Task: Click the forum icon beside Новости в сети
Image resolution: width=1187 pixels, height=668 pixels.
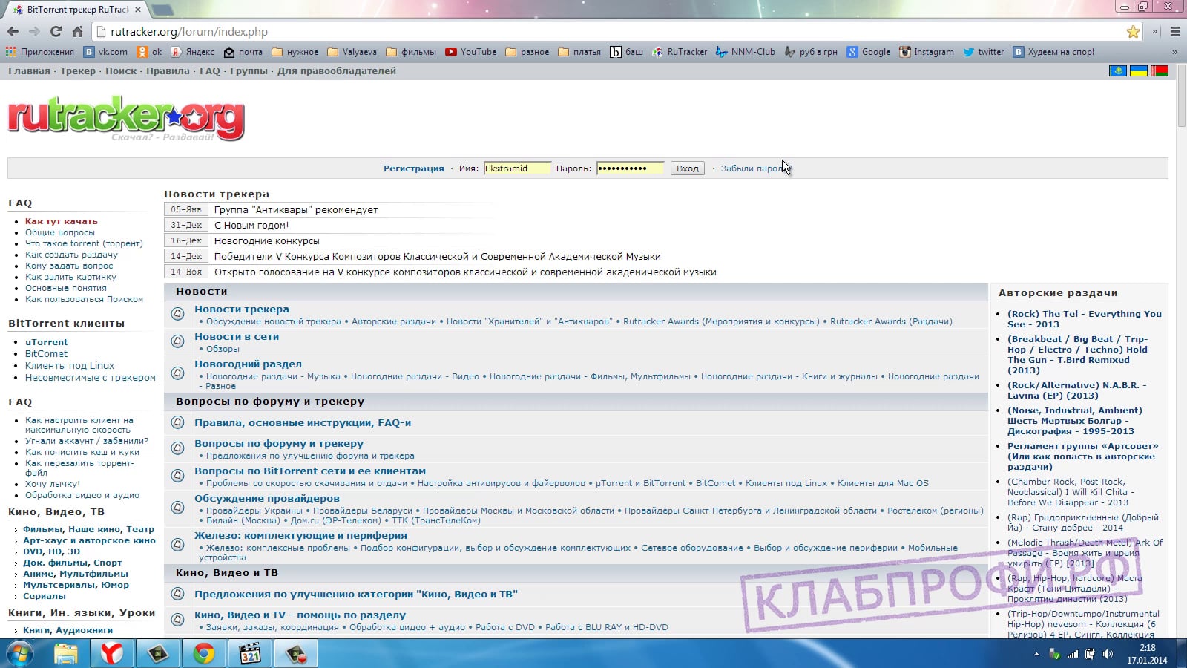Action: tap(178, 341)
